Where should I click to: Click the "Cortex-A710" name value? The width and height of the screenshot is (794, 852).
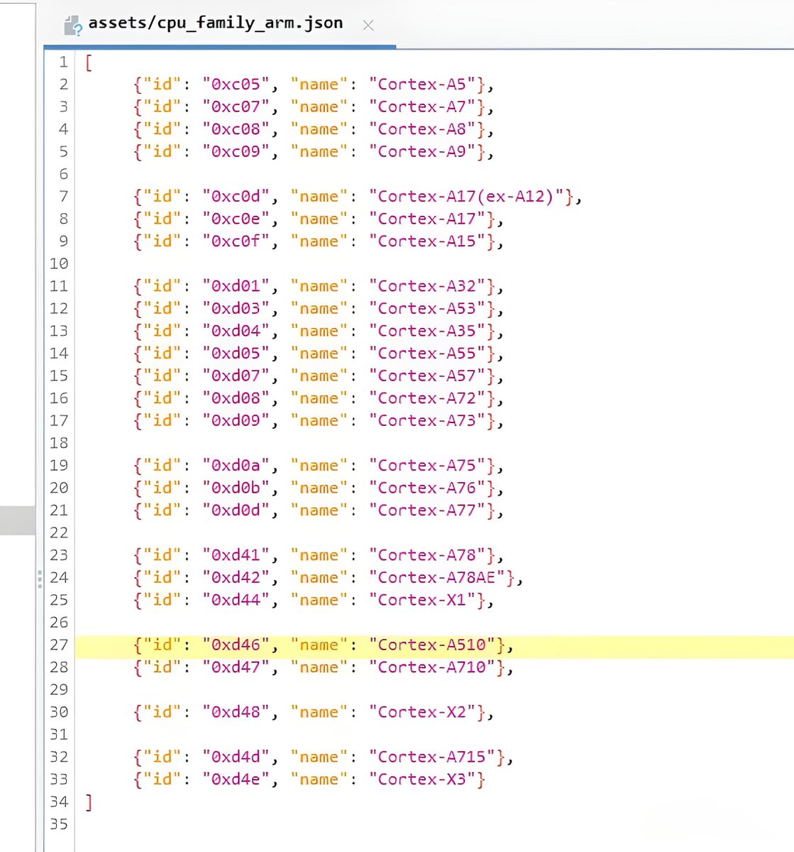(x=432, y=667)
